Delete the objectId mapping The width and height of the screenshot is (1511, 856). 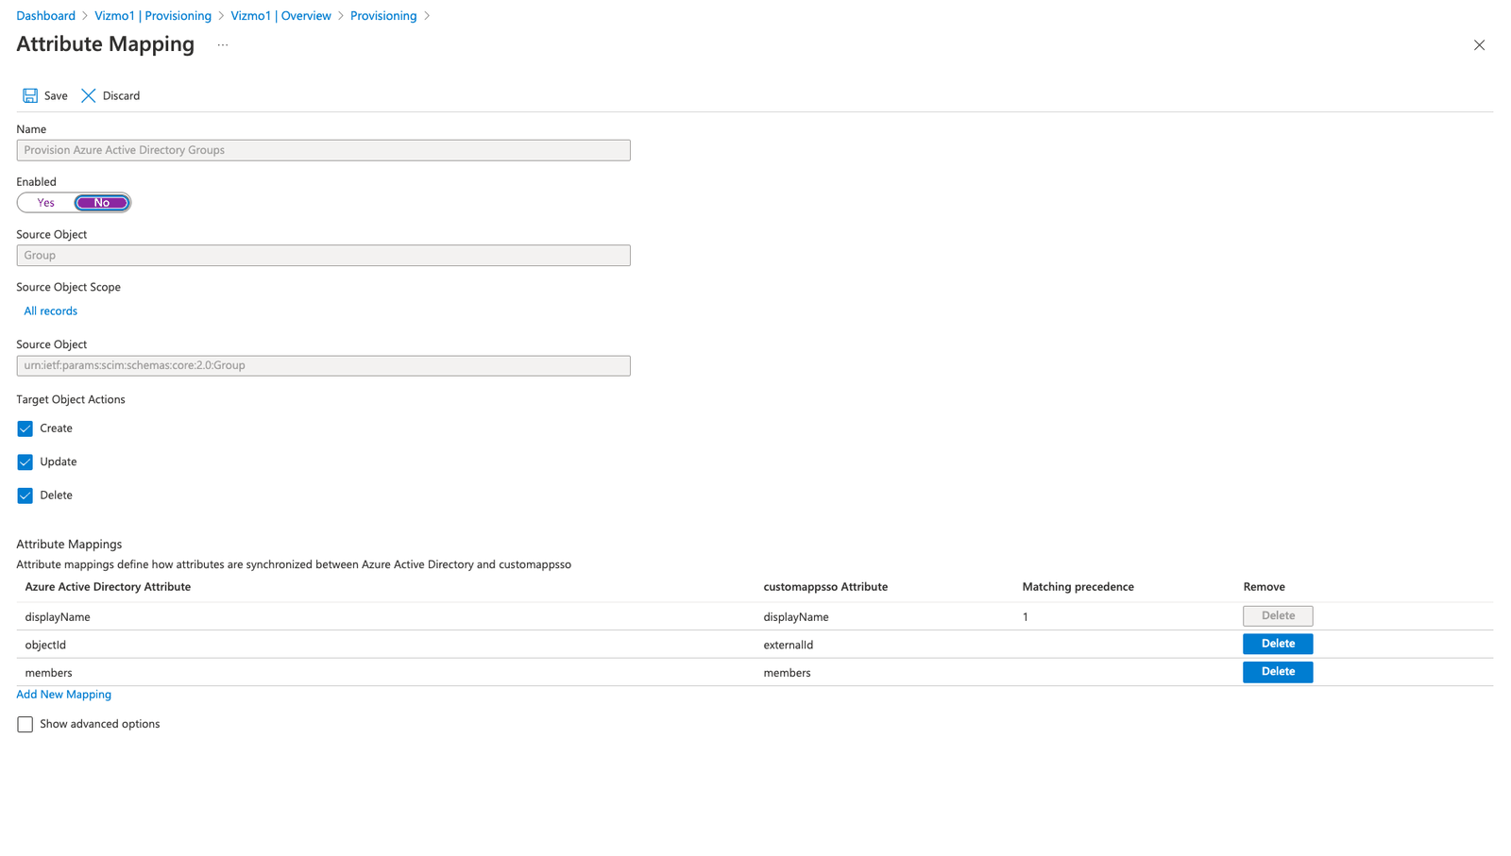[x=1278, y=644]
